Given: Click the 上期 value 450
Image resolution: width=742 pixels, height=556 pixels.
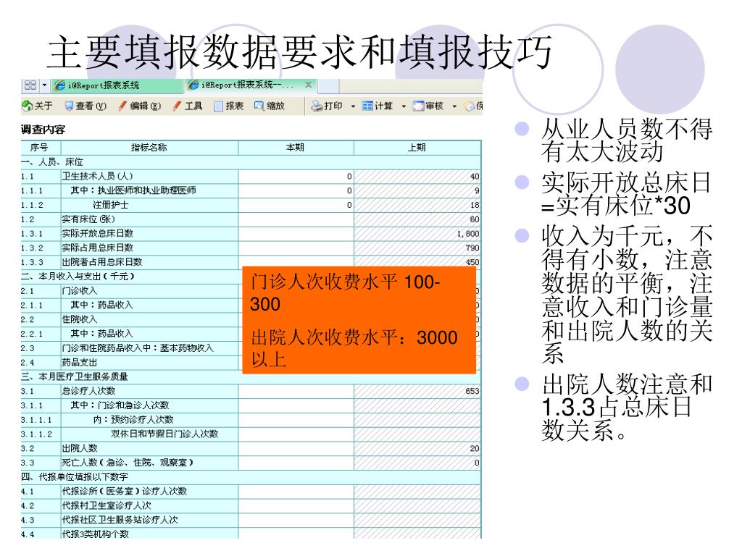Looking at the screenshot, I should point(472,262).
